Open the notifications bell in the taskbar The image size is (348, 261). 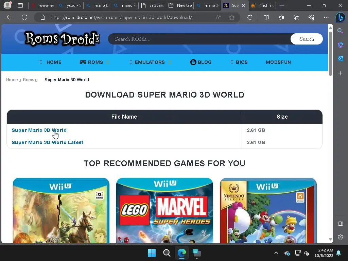[339, 253]
